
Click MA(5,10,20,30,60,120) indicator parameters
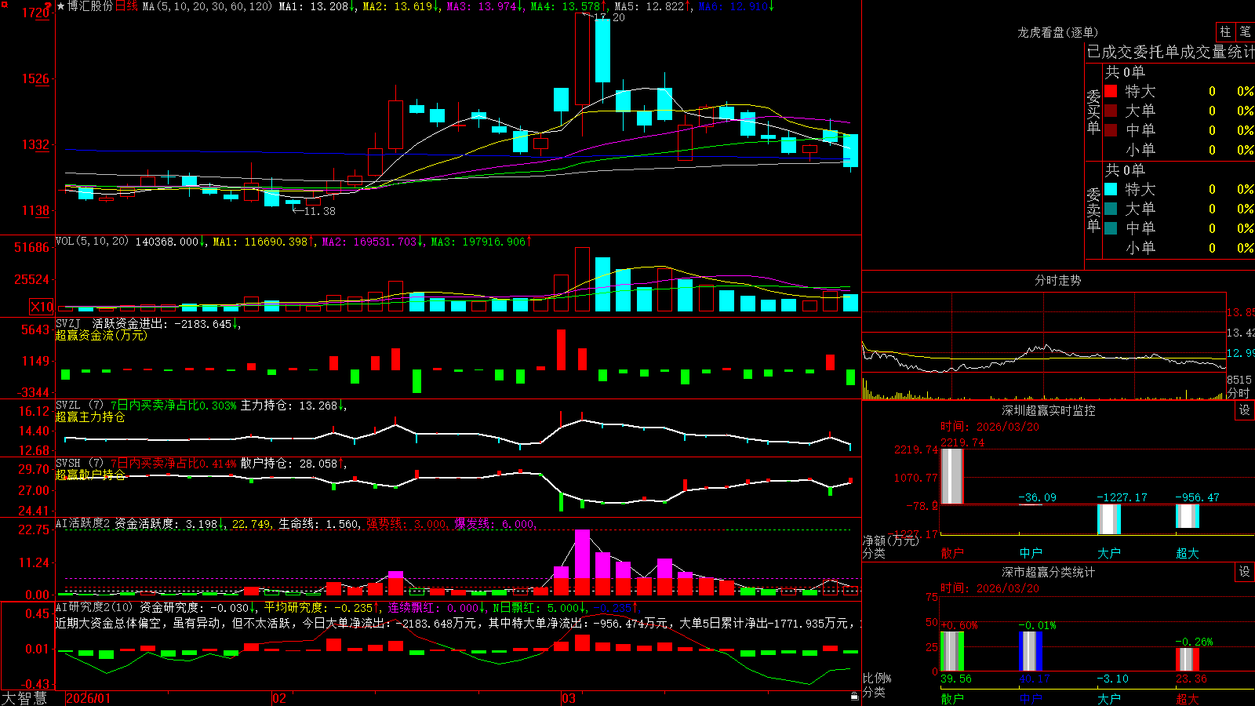click(x=207, y=6)
